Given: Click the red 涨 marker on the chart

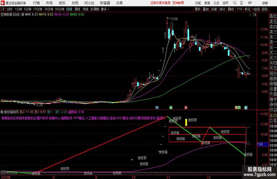Looking at the screenshot, I should pyautogui.click(x=186, y=107).
